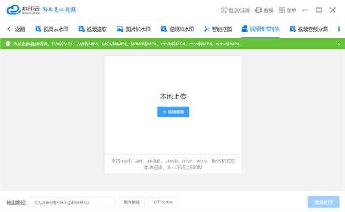The image size is (345, 212).
Task: Click the 打开文件夹 button
Action: (x=163, y=202)
